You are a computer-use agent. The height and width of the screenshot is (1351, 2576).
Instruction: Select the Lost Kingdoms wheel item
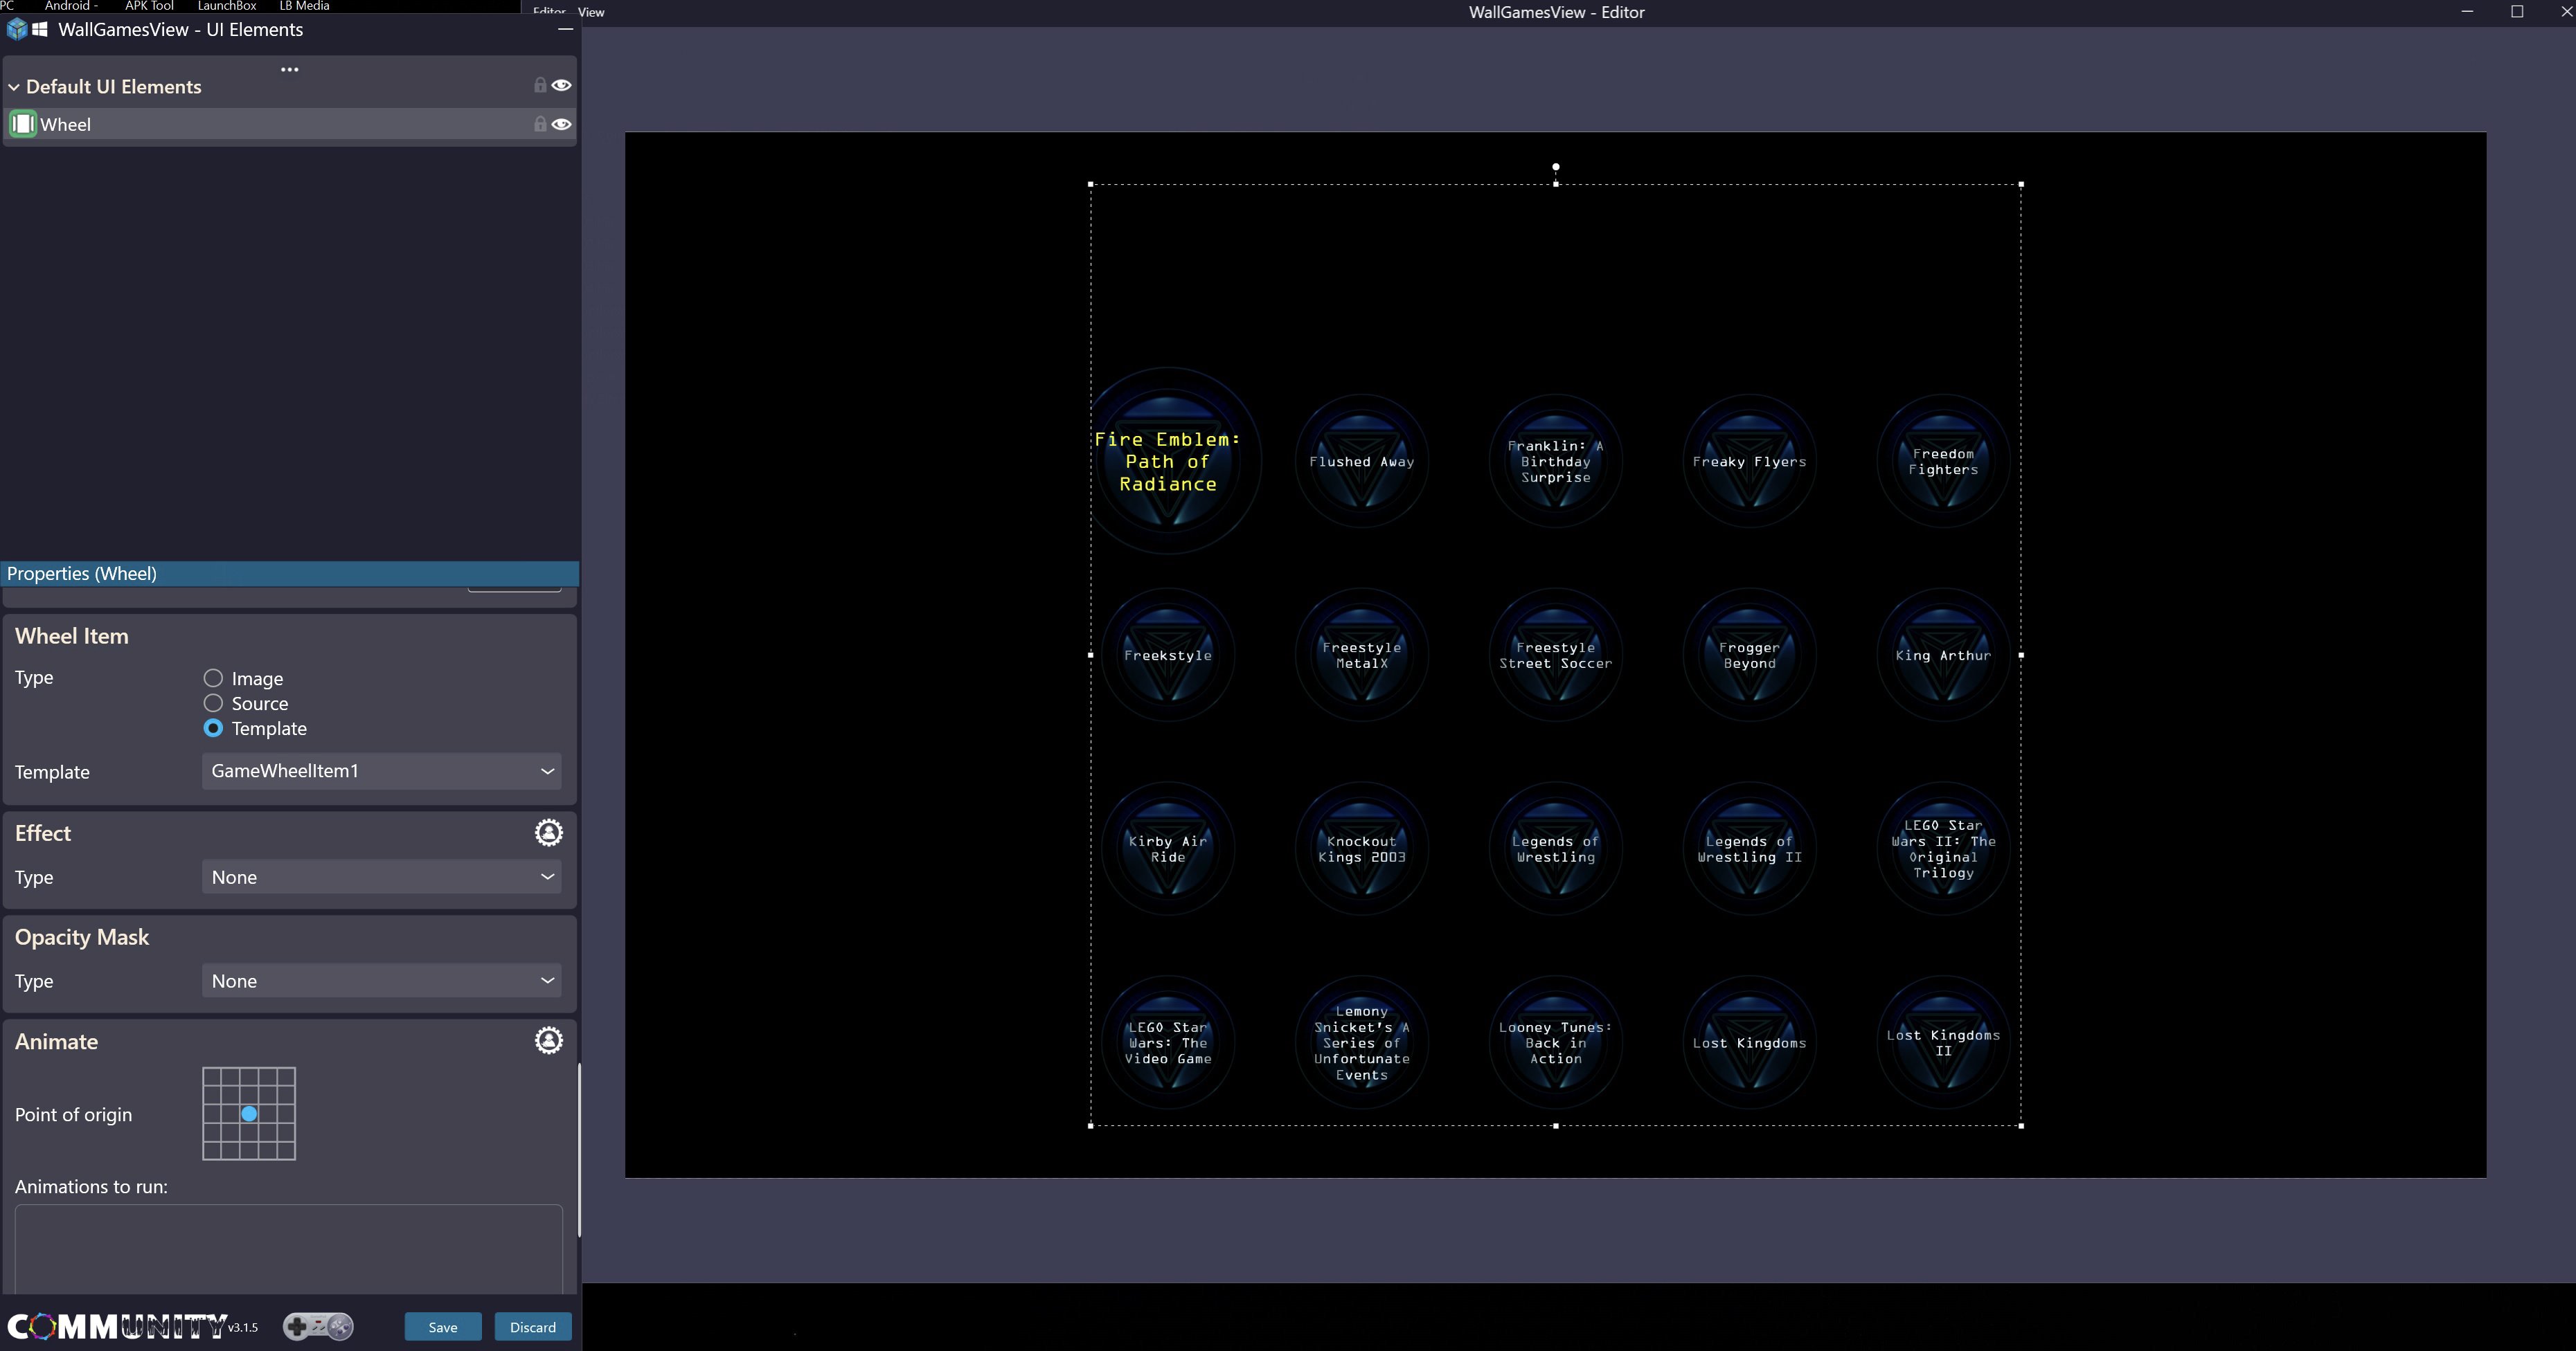click(x=1749, y=1043)
